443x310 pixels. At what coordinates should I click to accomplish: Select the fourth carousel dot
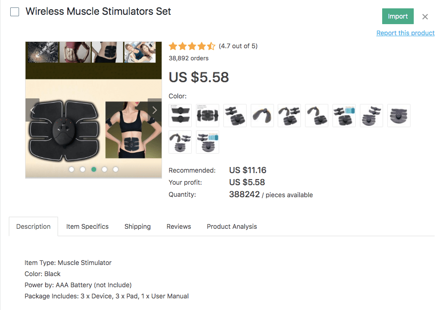click(104, 169)
